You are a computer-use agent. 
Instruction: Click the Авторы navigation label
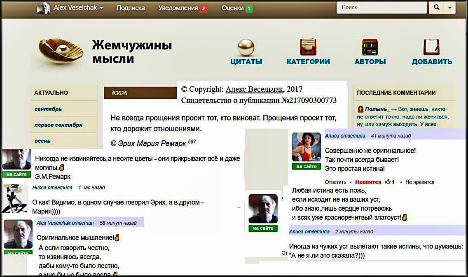370,62
